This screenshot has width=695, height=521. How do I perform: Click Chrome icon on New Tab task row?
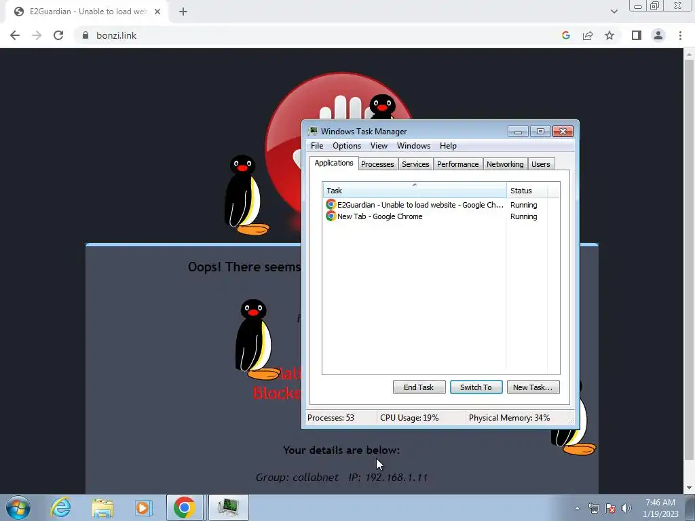[x=331, y=216]
